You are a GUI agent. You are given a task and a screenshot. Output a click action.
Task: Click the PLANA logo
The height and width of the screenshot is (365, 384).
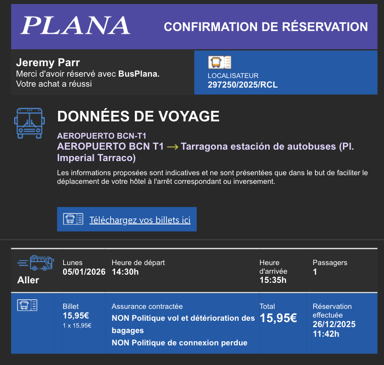tap(75, 26)
